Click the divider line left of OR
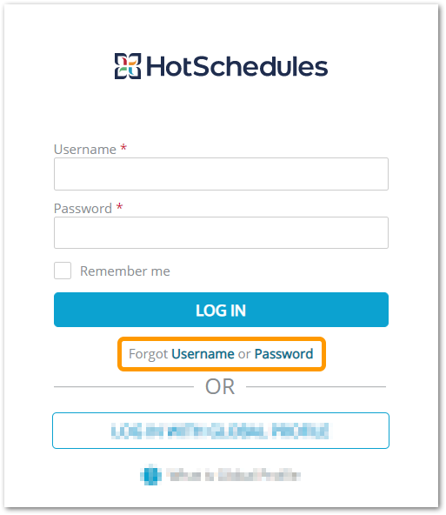The image size is (446, 515). coord(124,386)
